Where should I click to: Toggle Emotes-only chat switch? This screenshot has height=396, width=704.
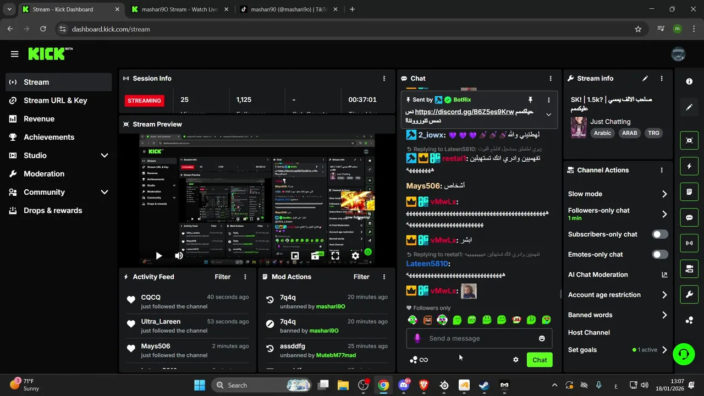660,255
